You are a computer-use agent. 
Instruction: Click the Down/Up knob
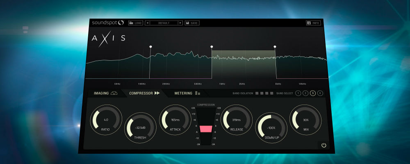[x=271, y=128]
